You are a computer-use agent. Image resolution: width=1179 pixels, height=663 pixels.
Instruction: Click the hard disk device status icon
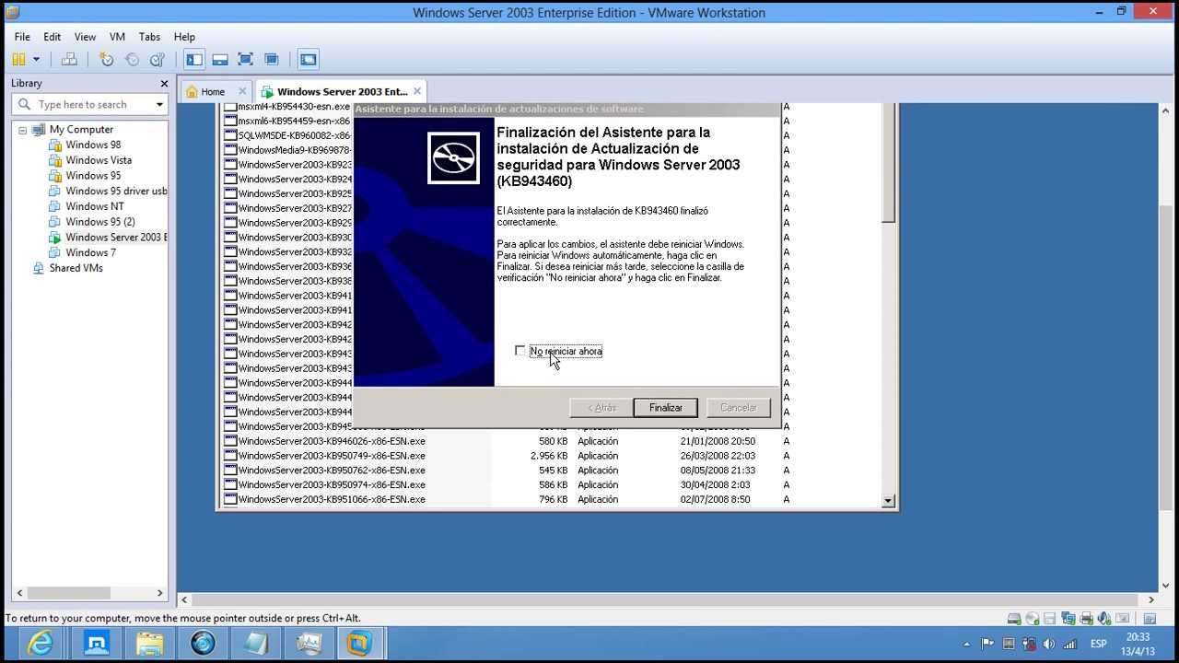1014,619
